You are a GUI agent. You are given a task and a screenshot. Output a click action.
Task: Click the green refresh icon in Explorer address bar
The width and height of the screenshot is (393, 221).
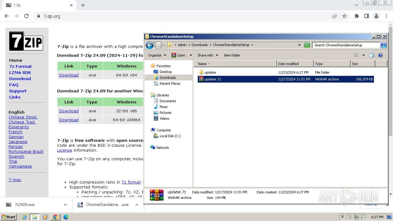coord(307,45)
